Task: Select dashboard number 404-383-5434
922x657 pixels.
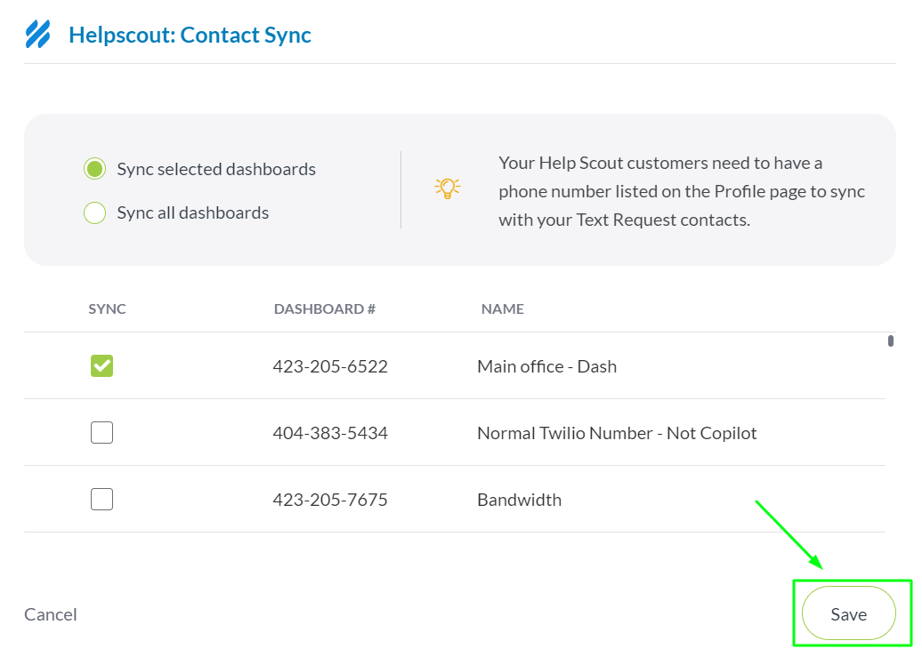Action: (x=330, y=434)
